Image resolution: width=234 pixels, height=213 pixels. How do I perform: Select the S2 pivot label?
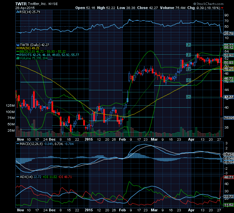point(189,97)
